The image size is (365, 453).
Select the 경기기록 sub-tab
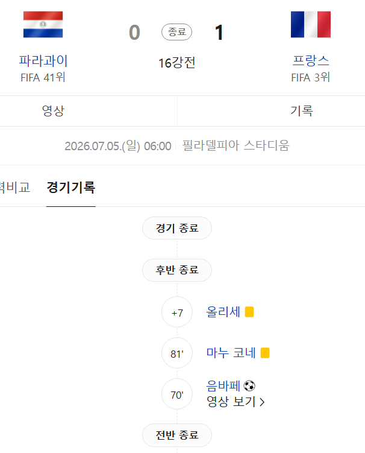point(71,188)
